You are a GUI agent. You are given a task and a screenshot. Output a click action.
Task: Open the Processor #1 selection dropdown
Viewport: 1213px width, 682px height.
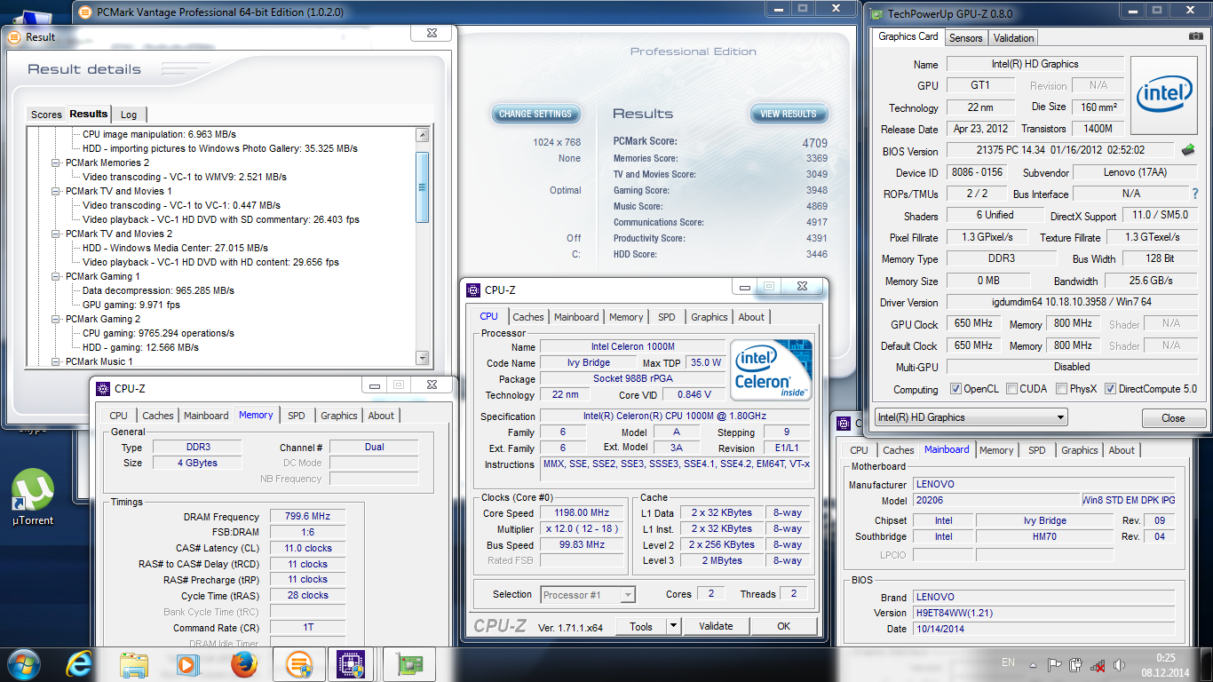[587, 595]
